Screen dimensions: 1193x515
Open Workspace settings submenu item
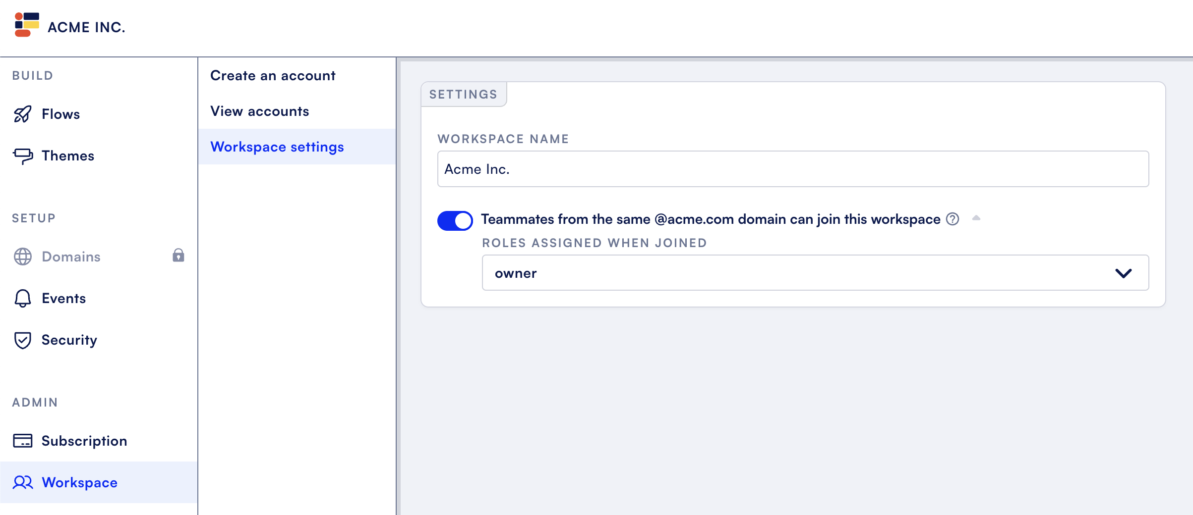point(277,147)
